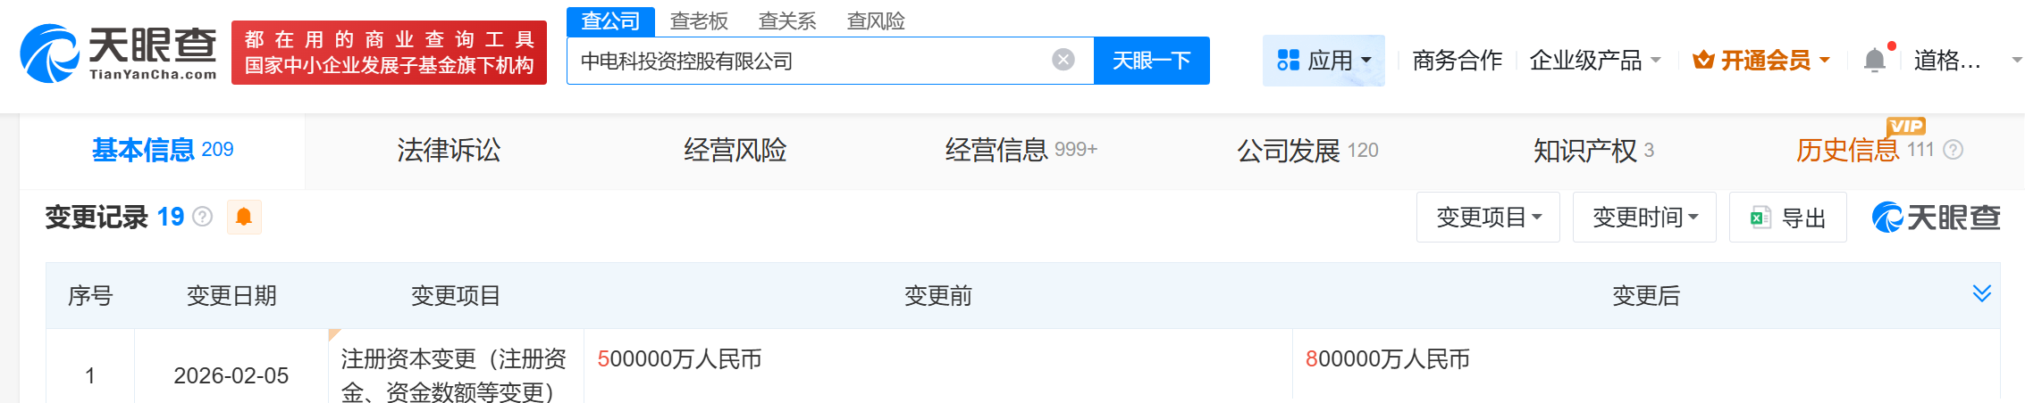Clear the search box text

(x=1063, y=60)
